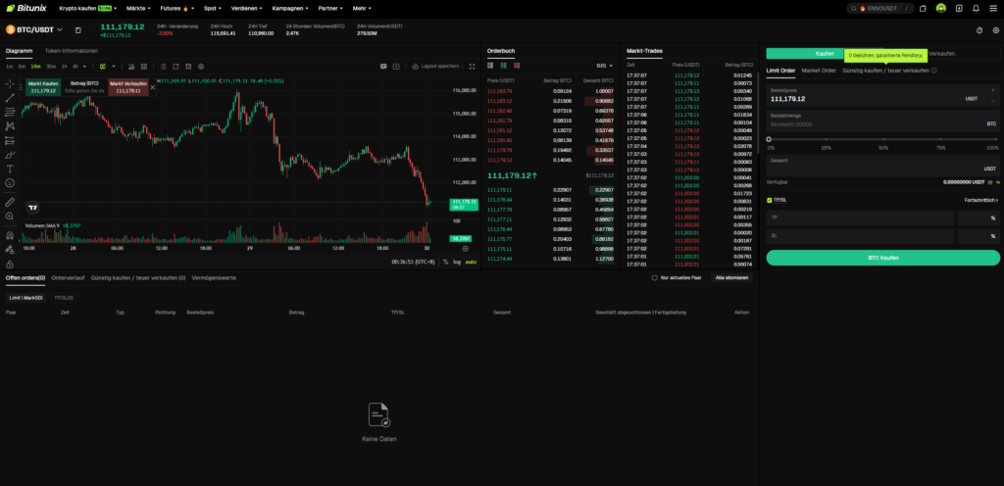Click the chart indicators icon
The image size is (1004, 486).
[131, 66]
